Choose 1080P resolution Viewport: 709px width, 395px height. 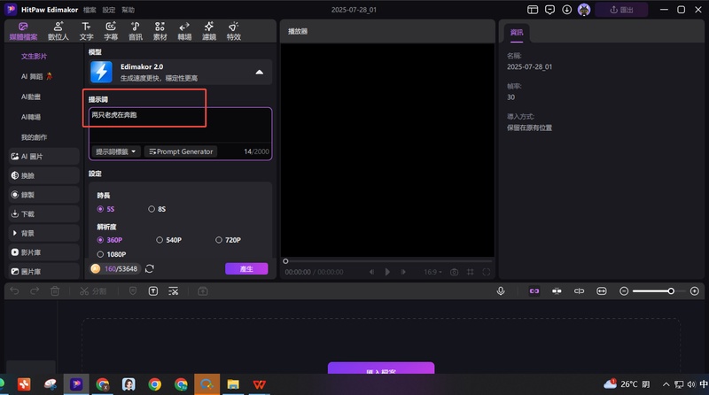click(112, 254)
